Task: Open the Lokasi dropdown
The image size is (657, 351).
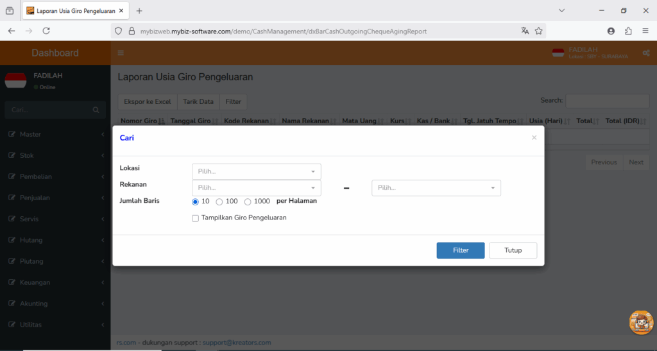Action: pyautogui.click(x=257, y=172)
